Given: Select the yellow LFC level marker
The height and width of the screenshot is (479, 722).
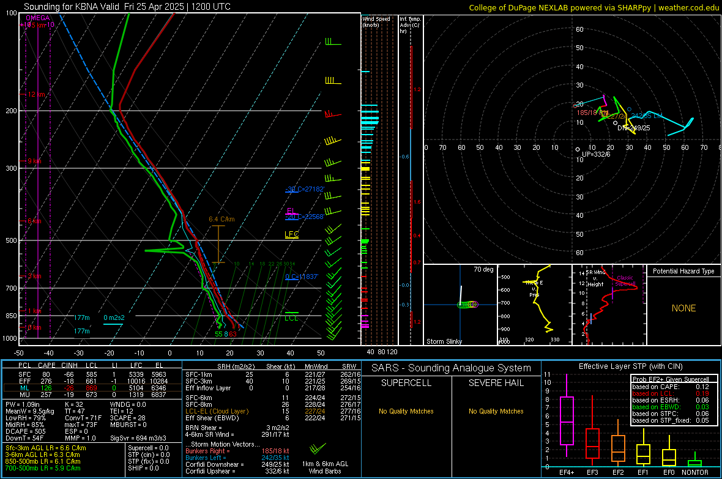Looking at the screenshot, I should click(x=291, y=234).
